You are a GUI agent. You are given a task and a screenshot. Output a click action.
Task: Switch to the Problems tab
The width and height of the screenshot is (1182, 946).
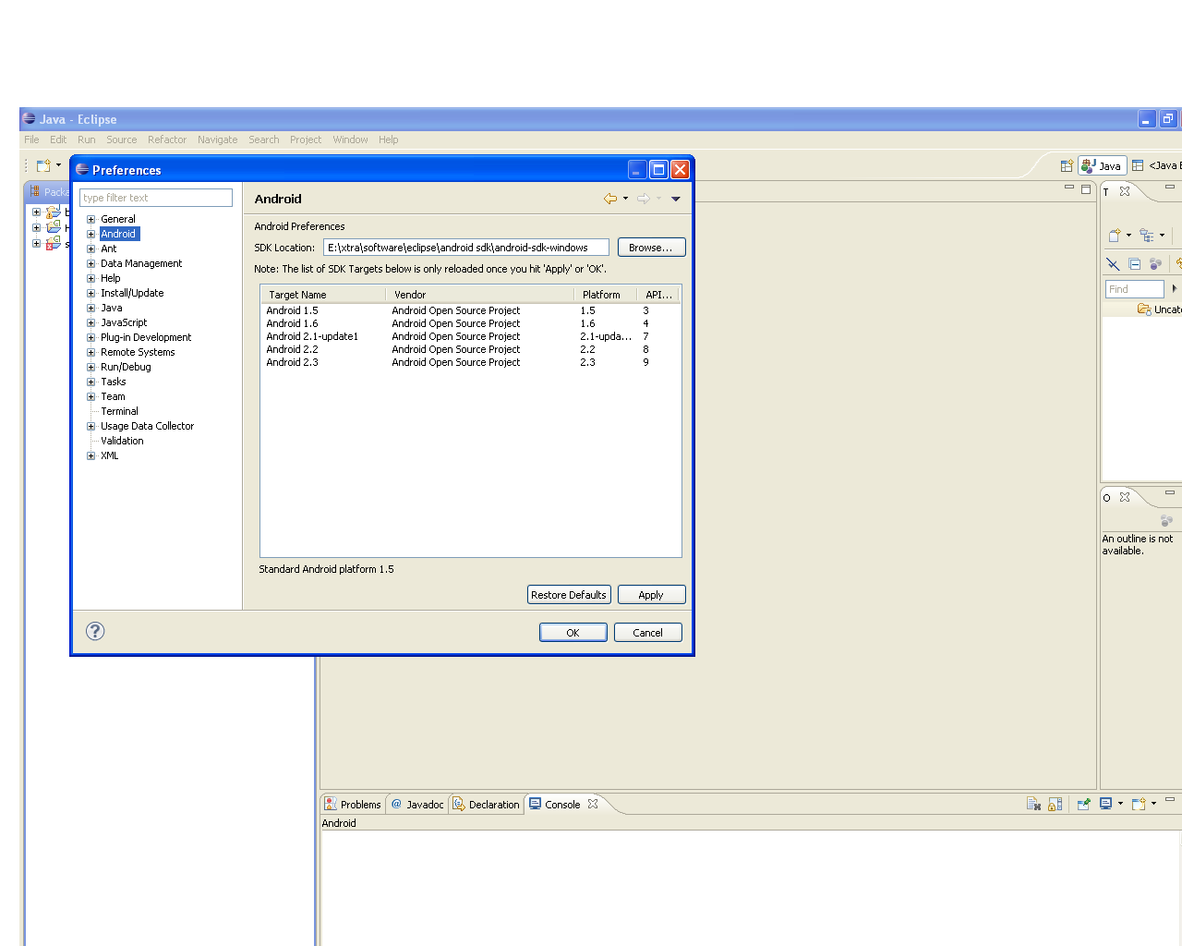click(x=353, y=805)
